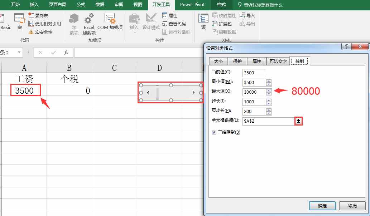This screenshot has width=370, height=216.
Task: Open the View (视图) ribbon tab
Action: (x=138, y=5)
